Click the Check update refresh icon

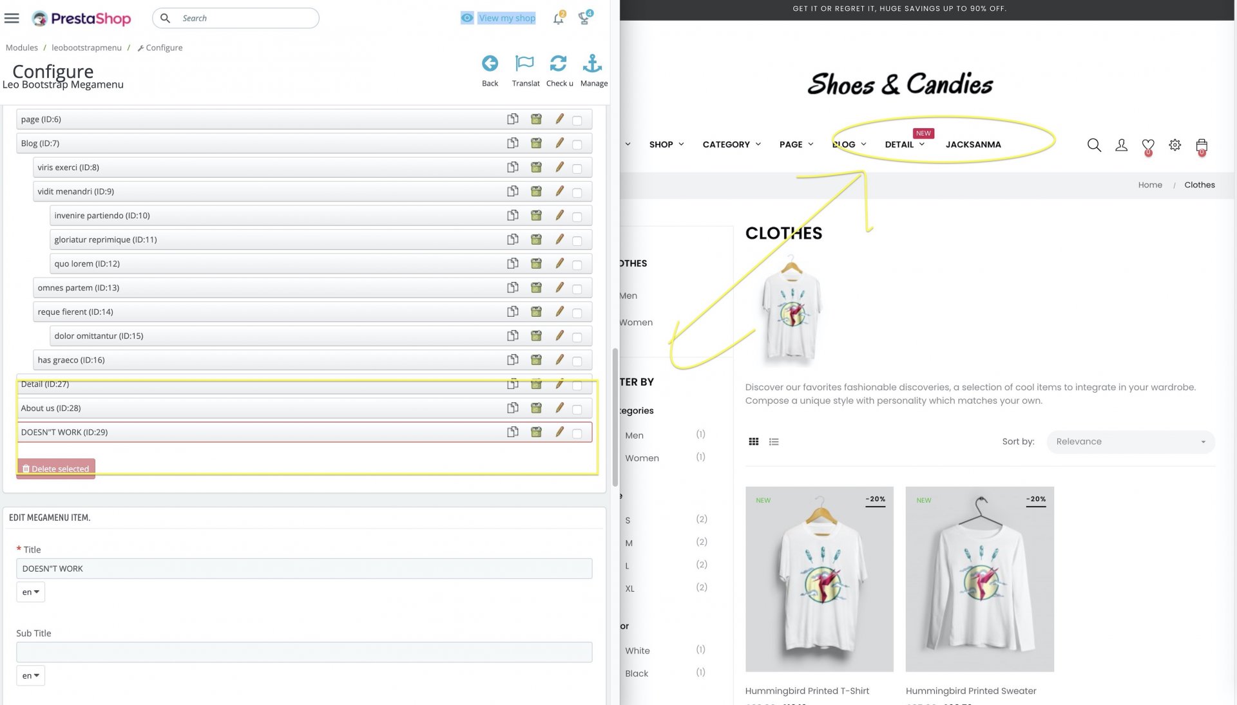(x=558, y=64)
